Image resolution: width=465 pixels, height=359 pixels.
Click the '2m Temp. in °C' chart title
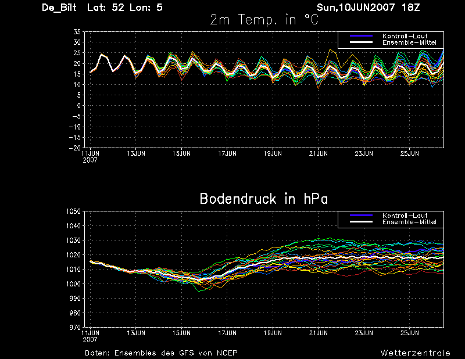click(264, 20)
